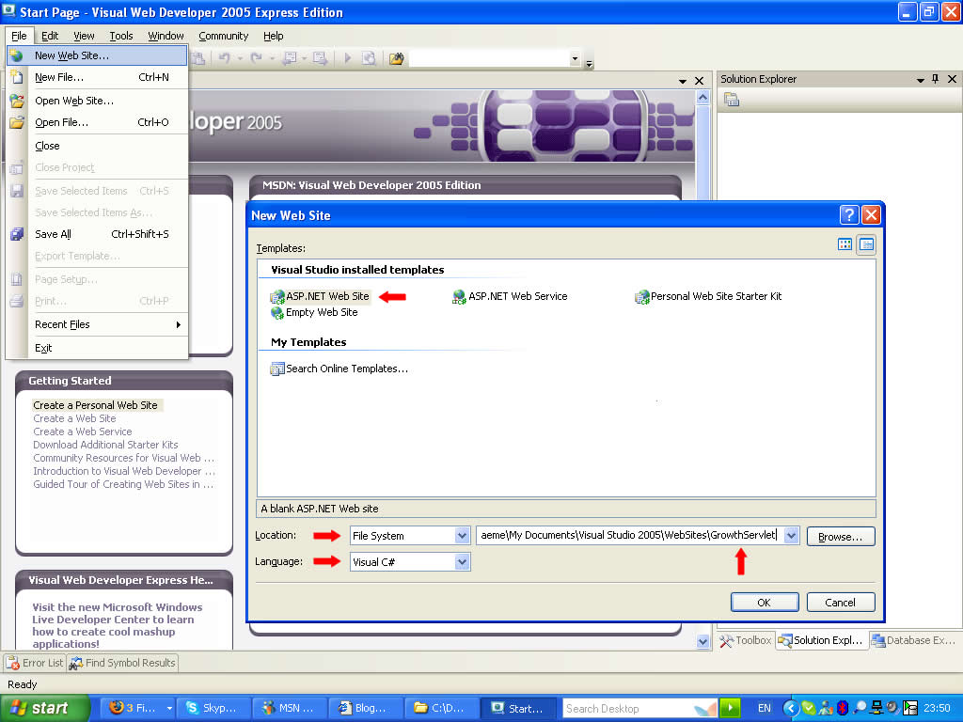Image resolution: width=963 pixels, height=722 pixels.
Task: Click the Navigate Forward toolbar icon
Action: click(320, 58)
